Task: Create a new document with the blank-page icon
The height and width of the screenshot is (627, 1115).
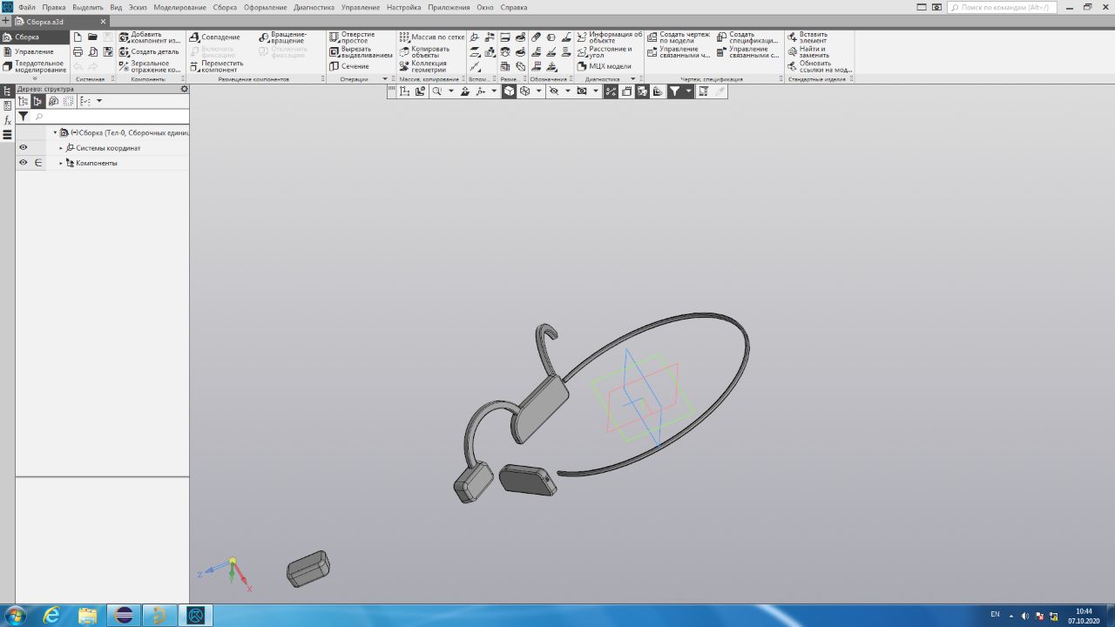Action: tap(78, 37)
